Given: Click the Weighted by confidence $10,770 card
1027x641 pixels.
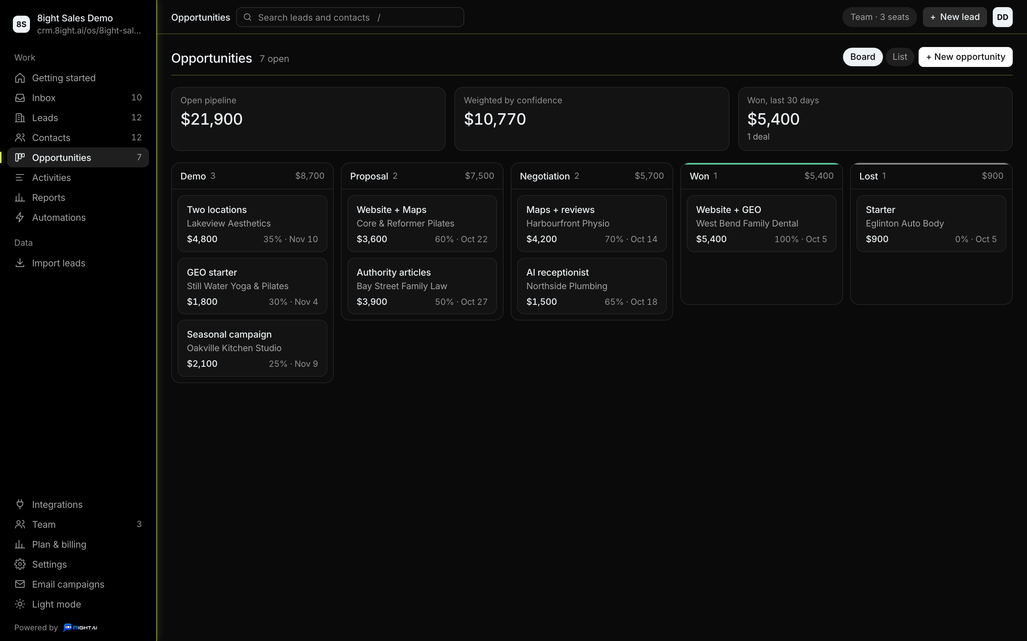Looking at the screenshot, I should pos(592,119).
